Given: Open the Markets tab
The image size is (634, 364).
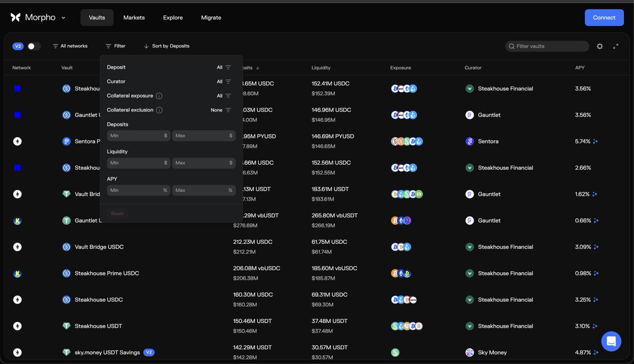Looking at the screenshot, I should click(134, 17).
